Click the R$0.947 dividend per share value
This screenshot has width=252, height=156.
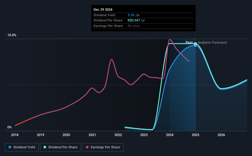pyautogui.click(x=134, y=21)
